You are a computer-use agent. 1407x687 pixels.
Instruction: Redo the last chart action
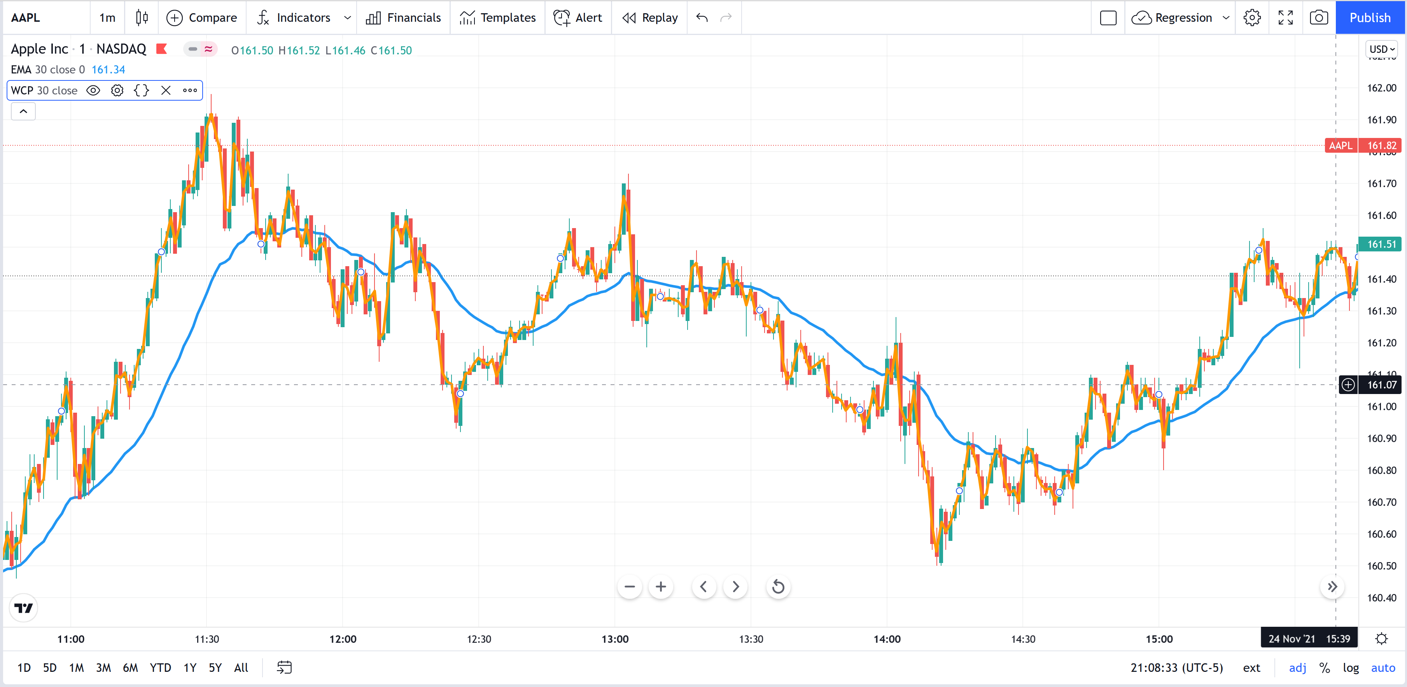[726, 17]
